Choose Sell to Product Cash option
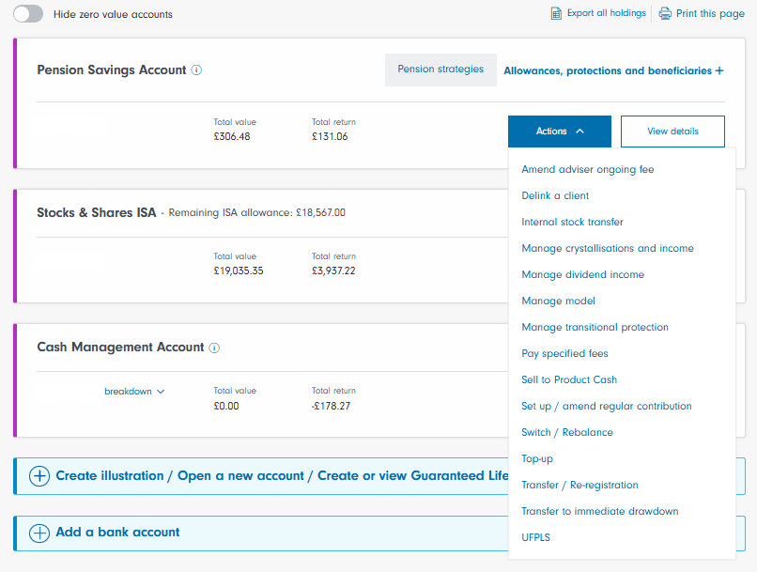Image resolution: width=757 pixels, height=572 pixels. point(568,380)
